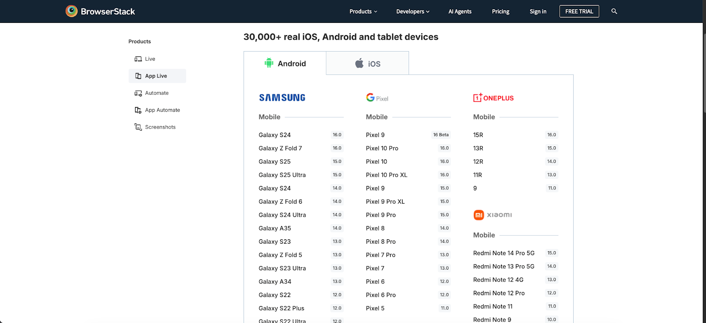The image size is (706, 323).
Task: Click Galaxy Z Fold 6 device
Action: (x=280, y=201)
